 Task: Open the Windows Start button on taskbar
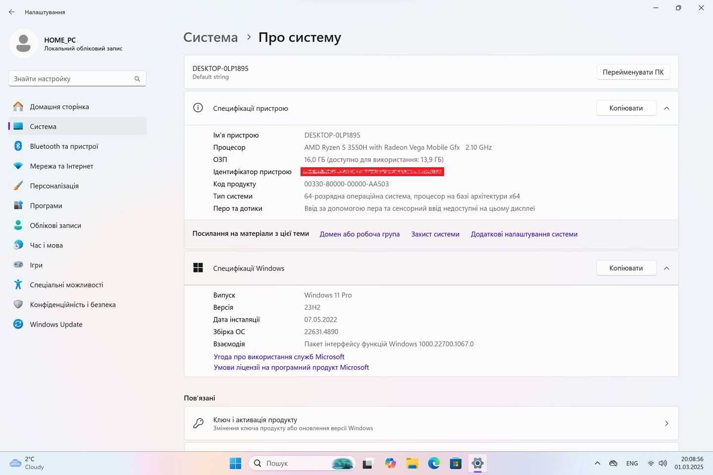pyautogui.click(x=235, y=463)
